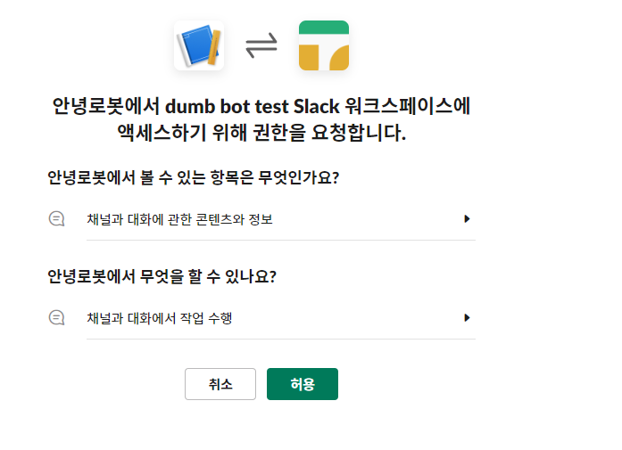The image size is (622, 450).
Task: Click the dumb bot test workspace icon
Action: [x=324, y=45]
